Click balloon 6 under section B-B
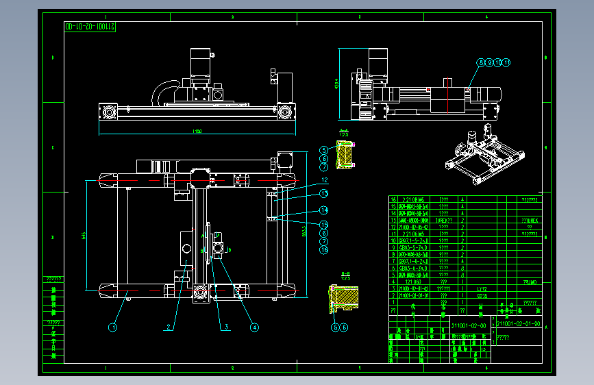The image size is (594, 385). [x=344, y=327]
